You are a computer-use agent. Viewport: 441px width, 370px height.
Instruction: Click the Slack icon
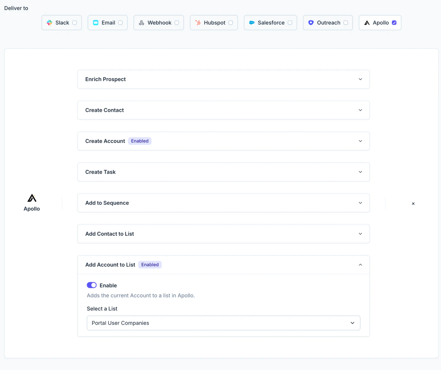coord(49,23)
